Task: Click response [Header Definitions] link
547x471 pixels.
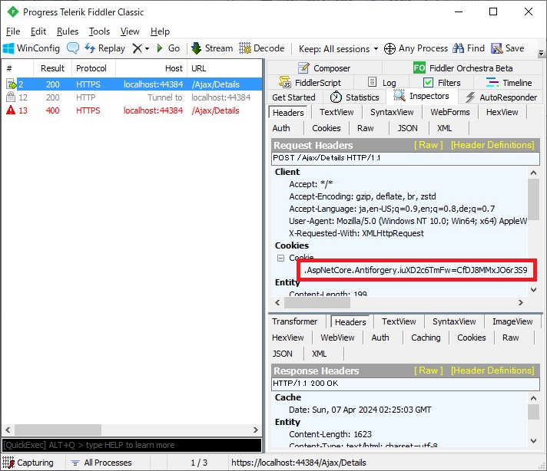Action: [492, 371]
